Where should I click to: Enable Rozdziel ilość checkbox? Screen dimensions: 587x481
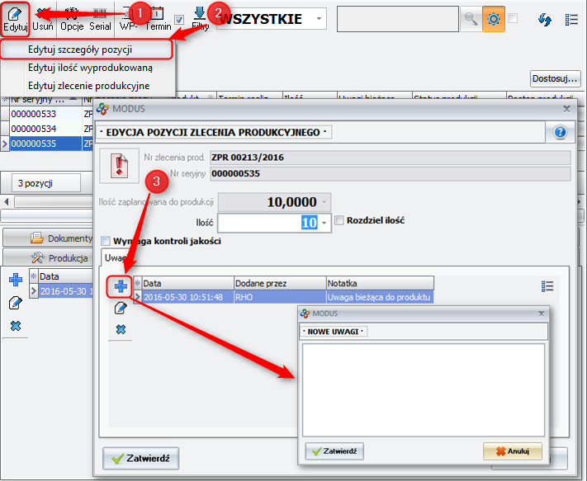point(338,220)
